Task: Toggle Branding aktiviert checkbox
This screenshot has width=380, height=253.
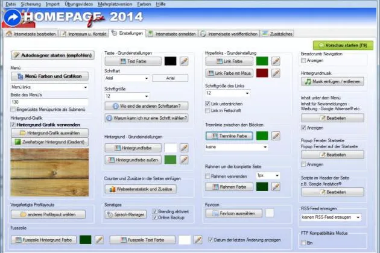Action: (x=155, y=211)
